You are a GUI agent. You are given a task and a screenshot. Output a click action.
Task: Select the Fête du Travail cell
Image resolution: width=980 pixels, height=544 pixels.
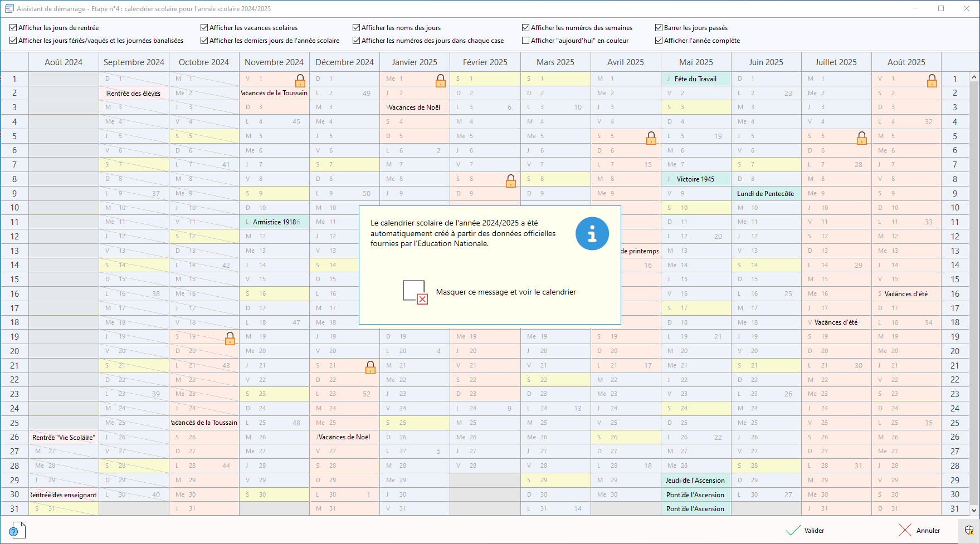click(x=695, y=79)
